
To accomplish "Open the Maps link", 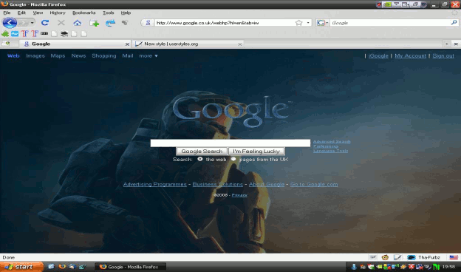I will point(58,55).
